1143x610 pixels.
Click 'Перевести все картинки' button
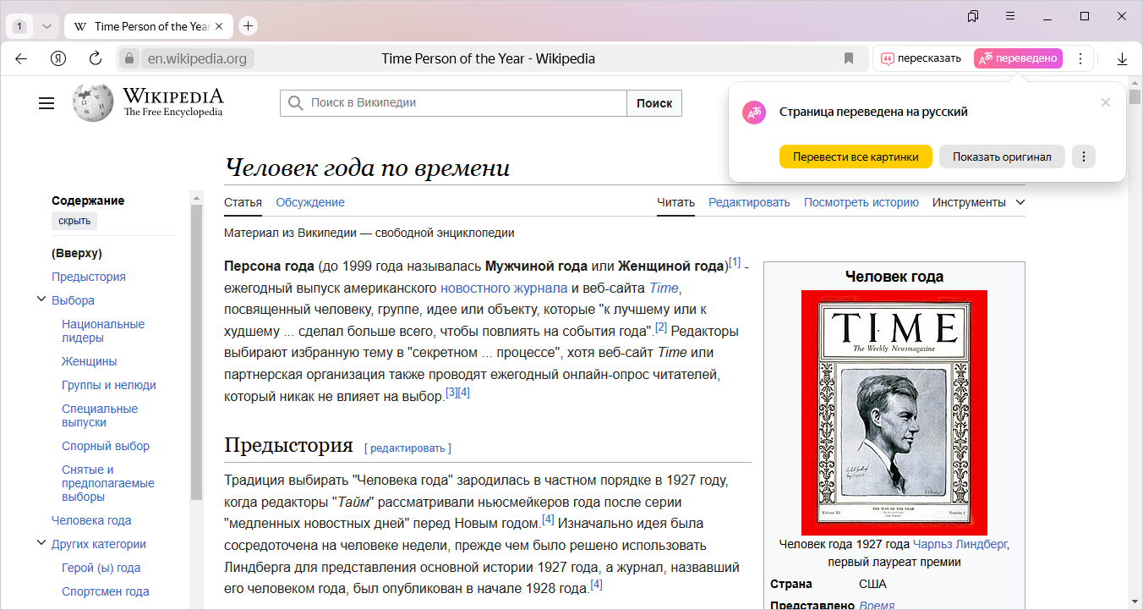(856, 157)
